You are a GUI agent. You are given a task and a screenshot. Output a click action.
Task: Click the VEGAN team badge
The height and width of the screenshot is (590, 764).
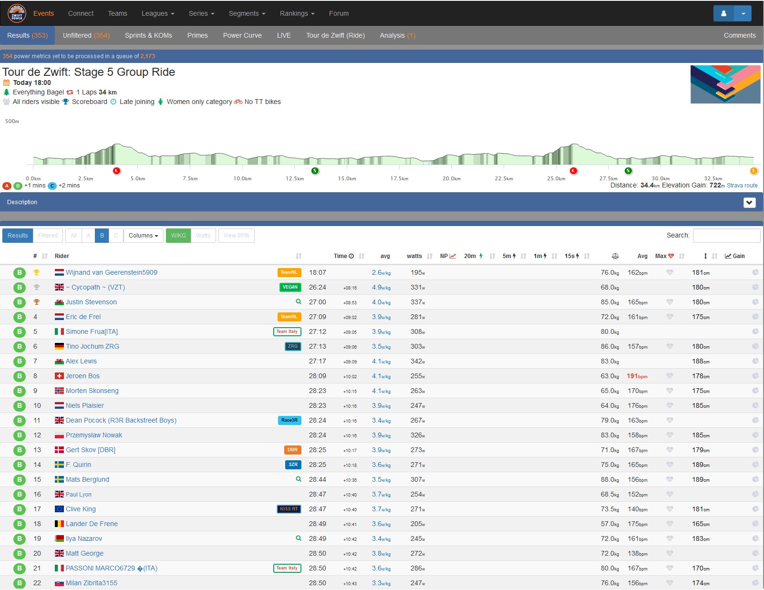point(290,287)
